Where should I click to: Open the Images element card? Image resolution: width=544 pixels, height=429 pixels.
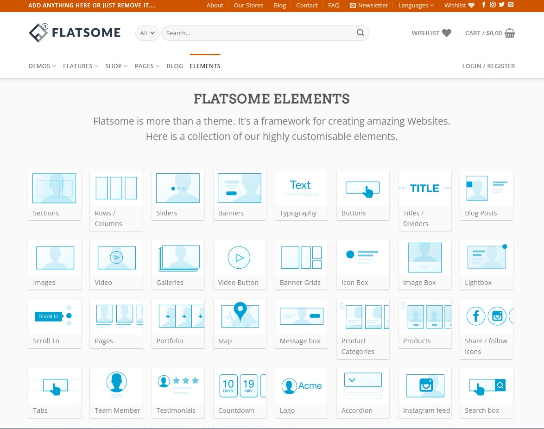click(55, 265)
